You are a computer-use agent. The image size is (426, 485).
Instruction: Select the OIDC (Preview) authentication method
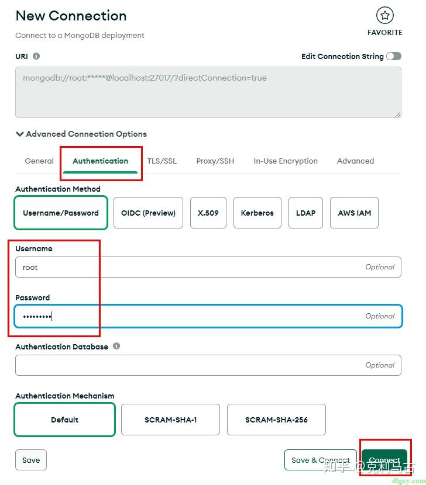148,213
